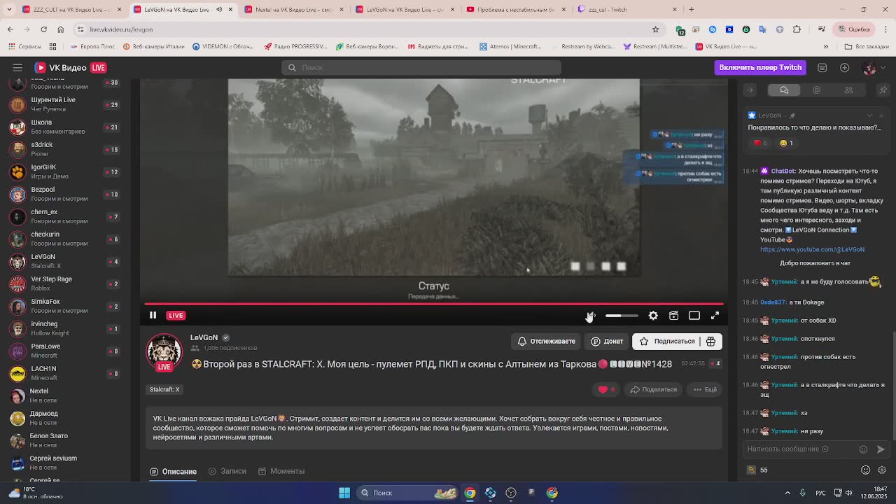Adjust the player volume slider

click(x=622, y=316)
